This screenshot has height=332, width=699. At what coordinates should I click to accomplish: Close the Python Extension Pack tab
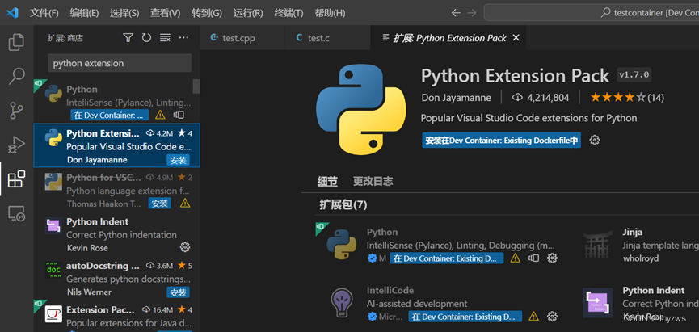[x=516, y=38]
